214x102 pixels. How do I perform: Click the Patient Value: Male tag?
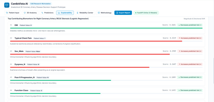coord(33,51)
